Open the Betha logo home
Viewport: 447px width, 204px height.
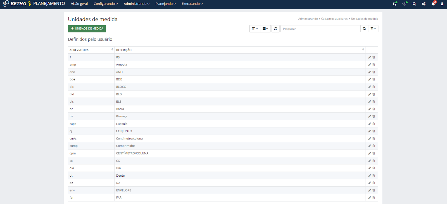click(x=15, y=4)
